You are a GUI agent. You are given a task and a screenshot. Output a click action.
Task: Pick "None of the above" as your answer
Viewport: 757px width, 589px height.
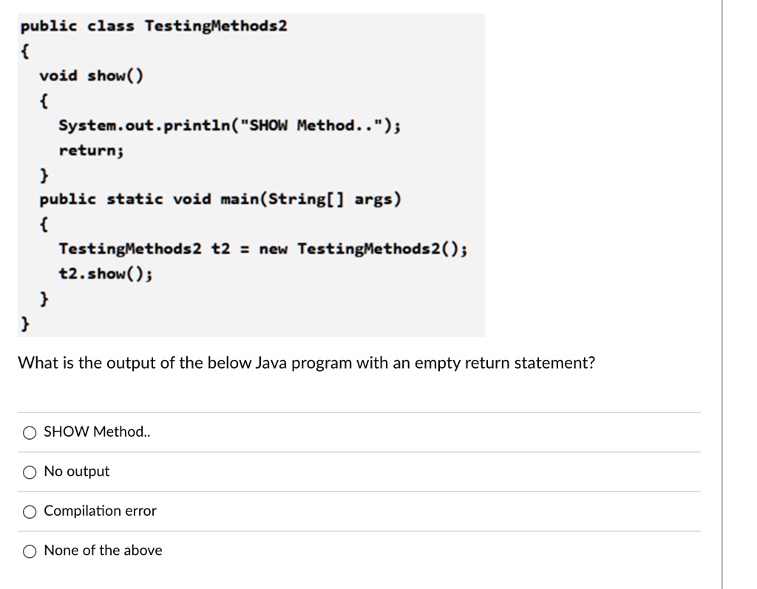(x=103, y=550)
